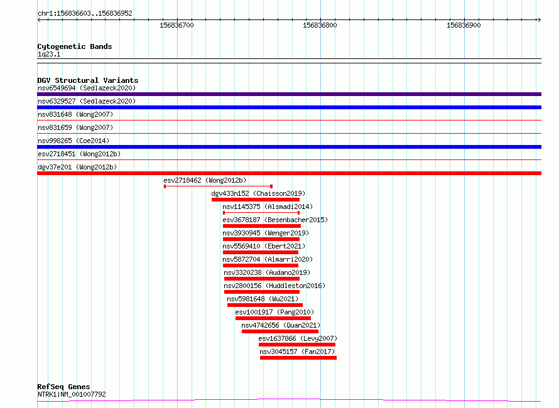The width and height of the screenshot is (559, 408).
Task: Click the nsv6329527 (Sedlazeck2020) label
Action: pyautogui.click(x=87, y=101)
